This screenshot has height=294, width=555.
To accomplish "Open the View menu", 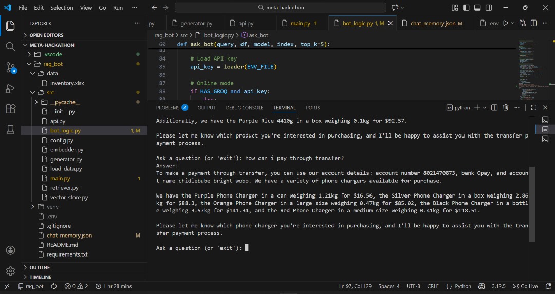I will click(86, 7).
